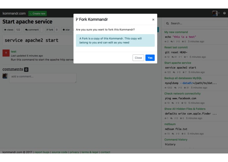Click star icon in Backup MySQL row
The image size is (228, 162).
(185, 88)
